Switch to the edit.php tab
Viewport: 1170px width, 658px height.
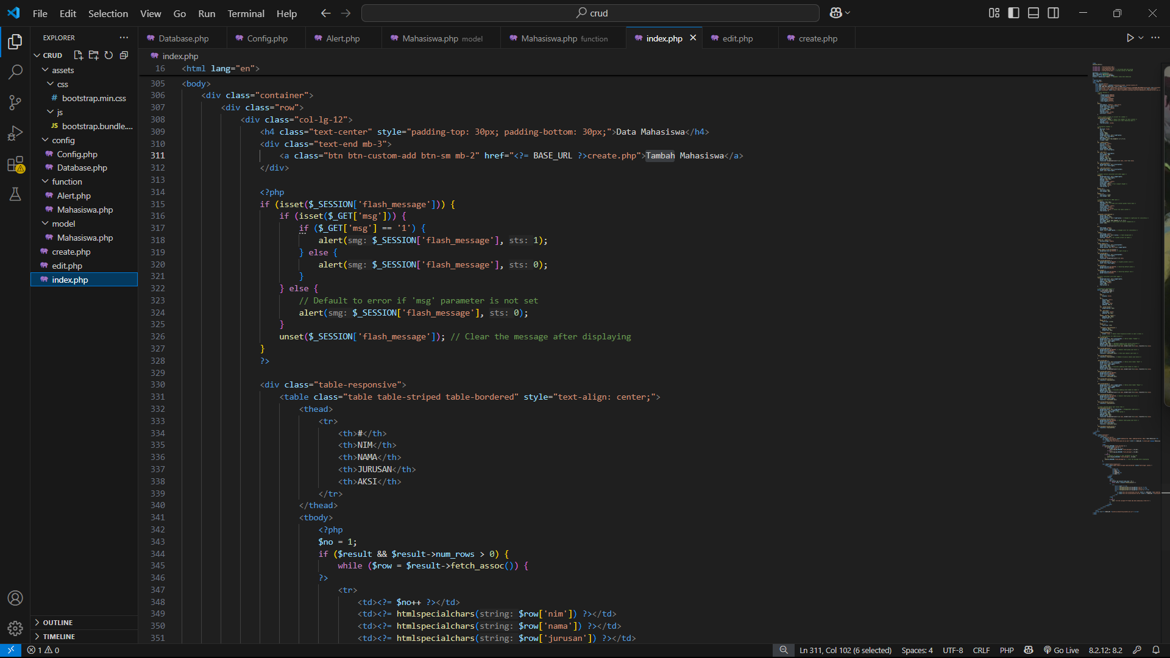737,38
